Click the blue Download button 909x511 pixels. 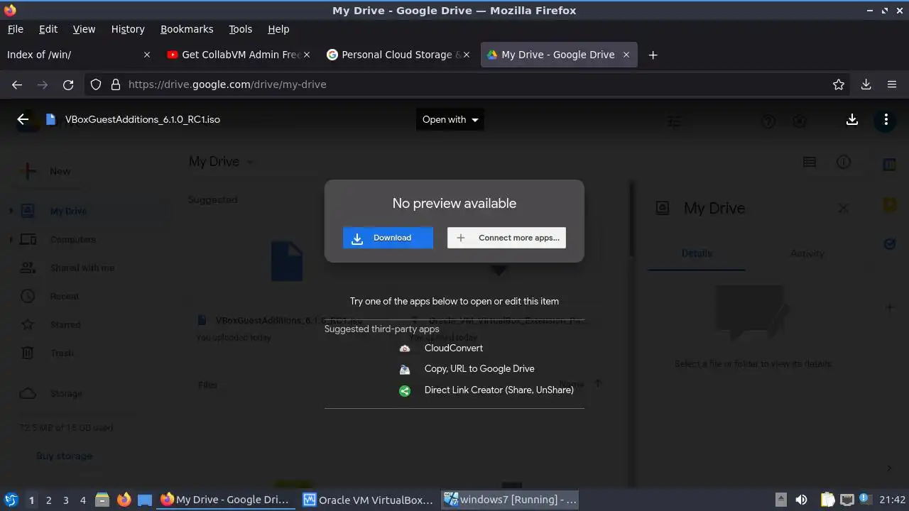point(388,238)
